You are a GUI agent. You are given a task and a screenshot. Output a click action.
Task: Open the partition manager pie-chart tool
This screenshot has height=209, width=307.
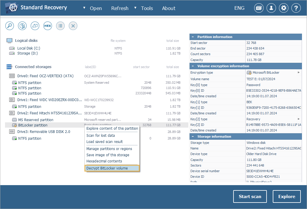22,26
